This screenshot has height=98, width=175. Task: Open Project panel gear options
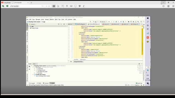[x=64, y=24]
